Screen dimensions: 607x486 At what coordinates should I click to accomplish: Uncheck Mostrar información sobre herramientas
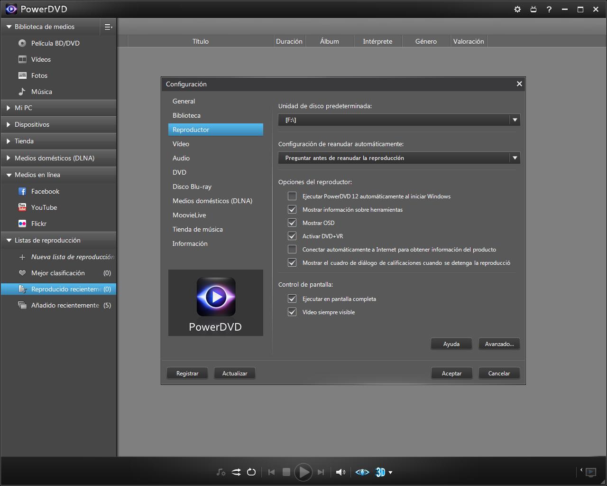pyautogui.click(x=292, y=209)
